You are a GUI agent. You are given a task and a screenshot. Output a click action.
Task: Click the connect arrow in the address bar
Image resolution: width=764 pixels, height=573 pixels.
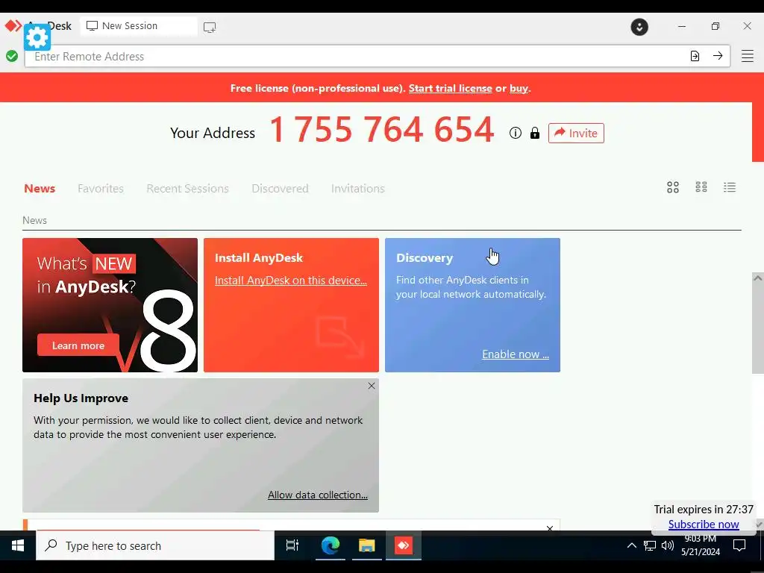(718, 56)
